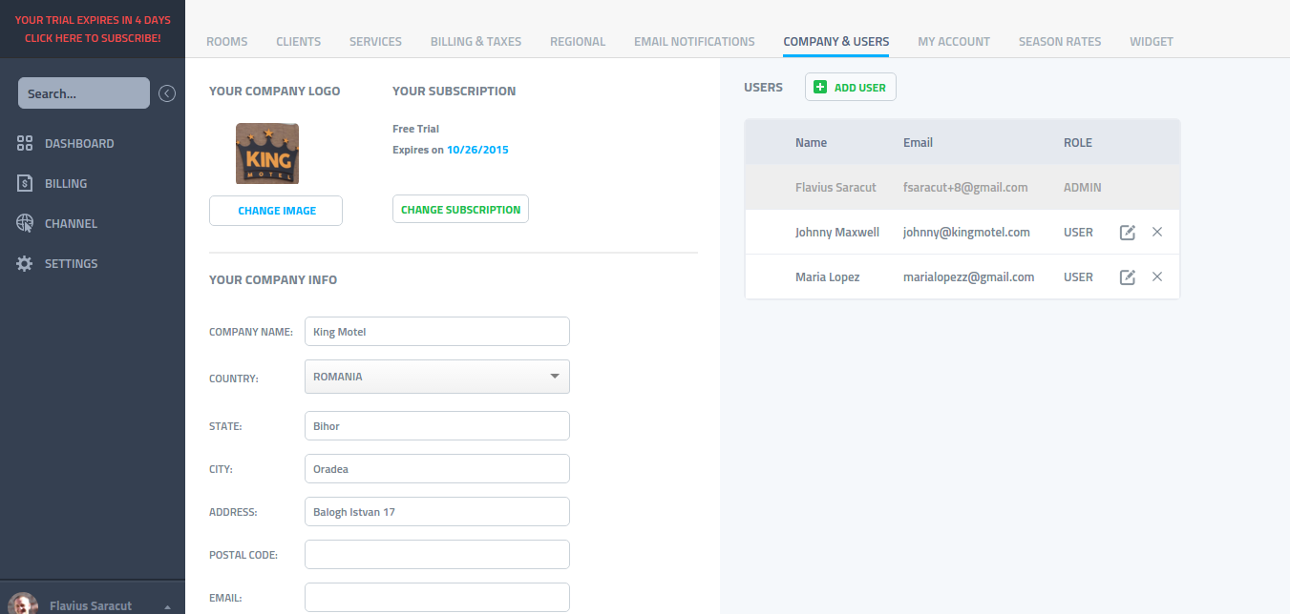This screenshot has width=1290, height=614.
Task: Open the My Account tab
Action: (954, 42)
